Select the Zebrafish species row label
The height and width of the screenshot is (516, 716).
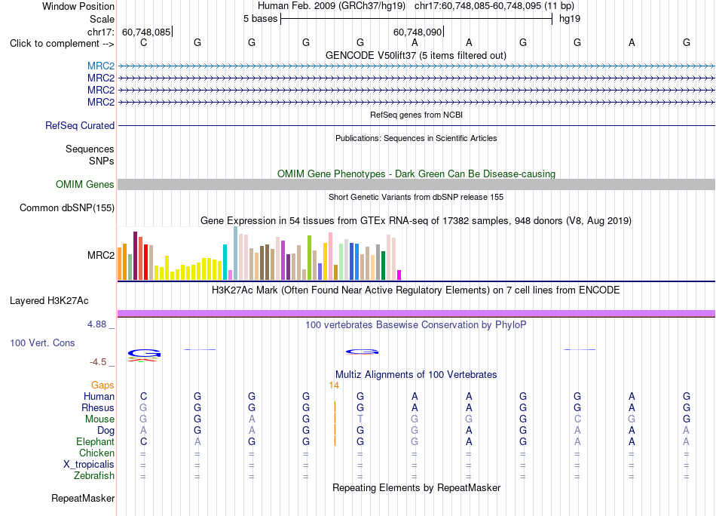click(x=94, y=476)
